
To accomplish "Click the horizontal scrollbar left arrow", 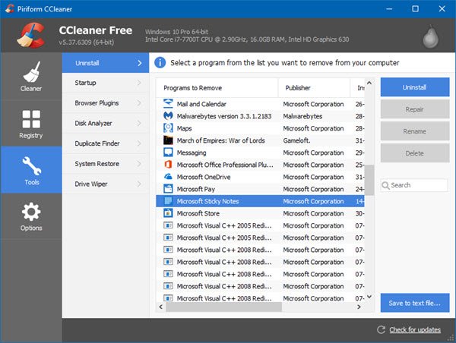I will [x=161, y=307].
